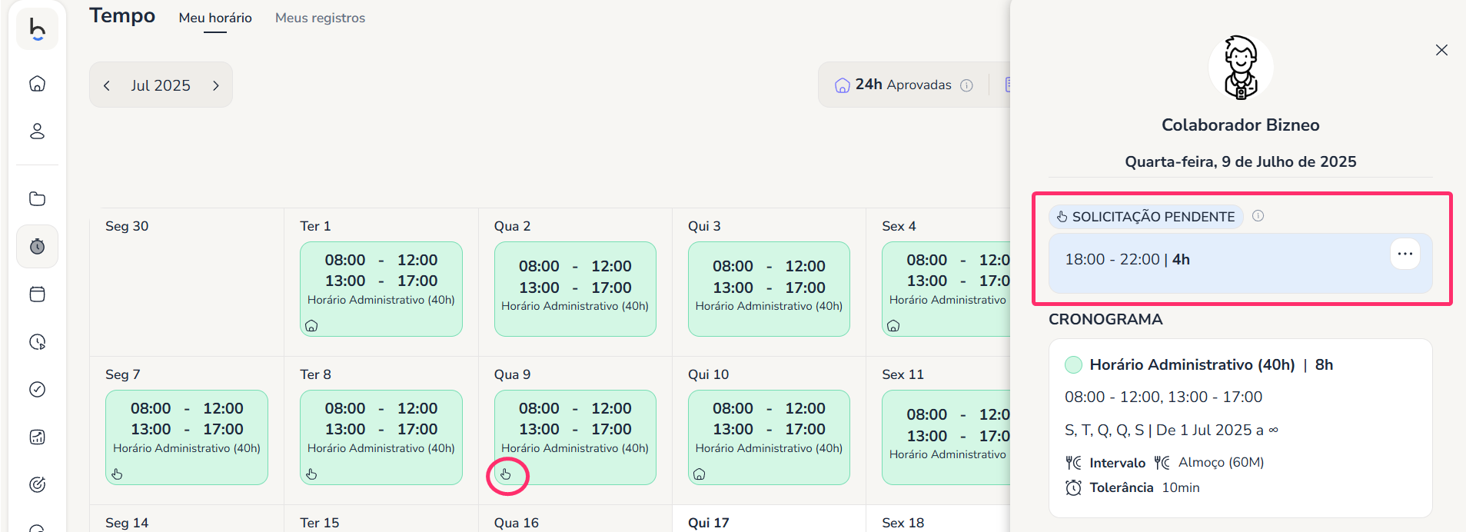The height and width of the screenshot is (532, 1466).
Task: Switch to Meus registros tab
Action: (x=320, y=18)
